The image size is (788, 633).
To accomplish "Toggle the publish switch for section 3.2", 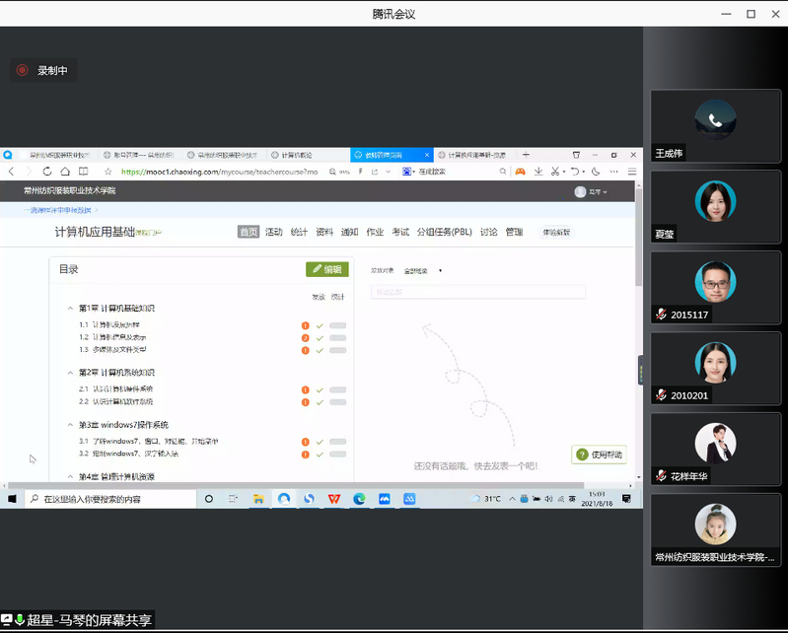I will tap(338, 455).
